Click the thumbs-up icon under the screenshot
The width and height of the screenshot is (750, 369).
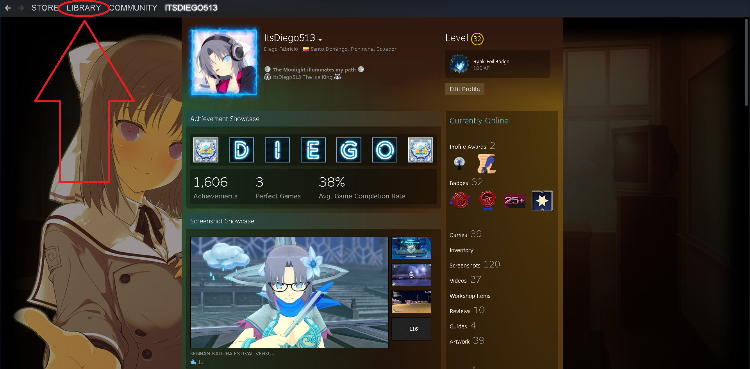tap(193, 362)
